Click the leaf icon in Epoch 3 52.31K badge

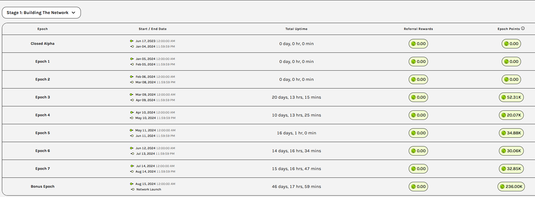click(x=504, y=97)
